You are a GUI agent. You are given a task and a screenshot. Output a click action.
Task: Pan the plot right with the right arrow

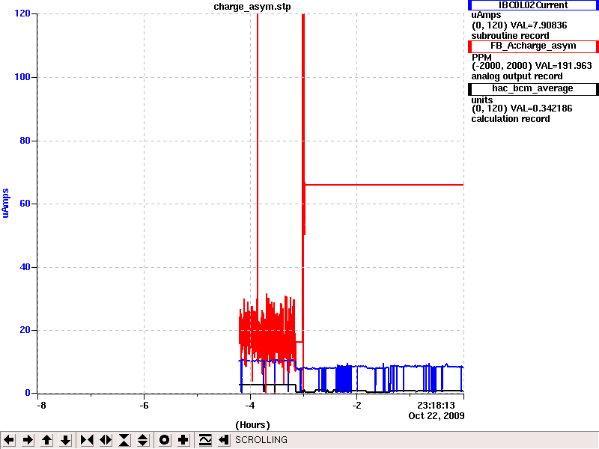[28, 440]
